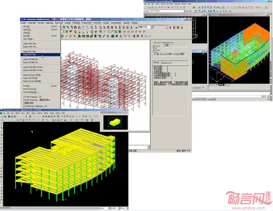Click Open file icon in ETABS toolbar
Viewport: 273px width, 211px height.
pyautogui.click(x=5, y=116)
